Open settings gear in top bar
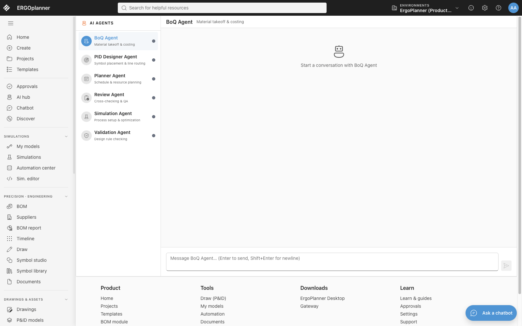522x326 pixels. [485, 8]
